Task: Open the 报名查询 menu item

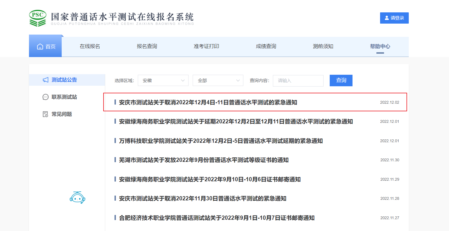Action: [147, 46]
